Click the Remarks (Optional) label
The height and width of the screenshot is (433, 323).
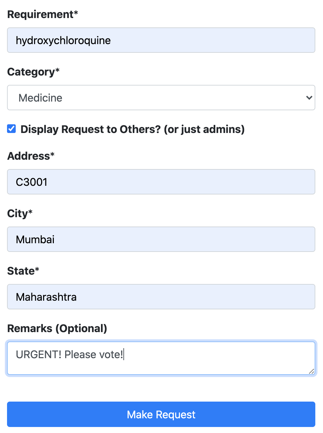57,328
